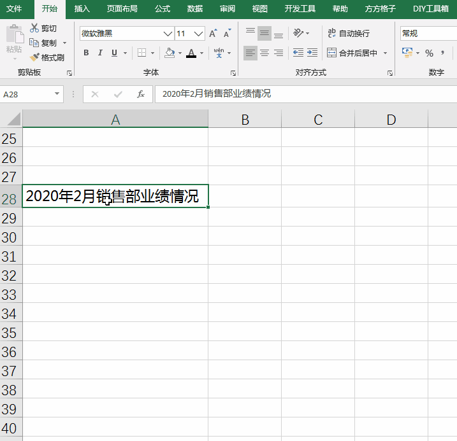Open Developer (开发工具) tab
This screenshot has height=441, width=457.
[300, 9]
